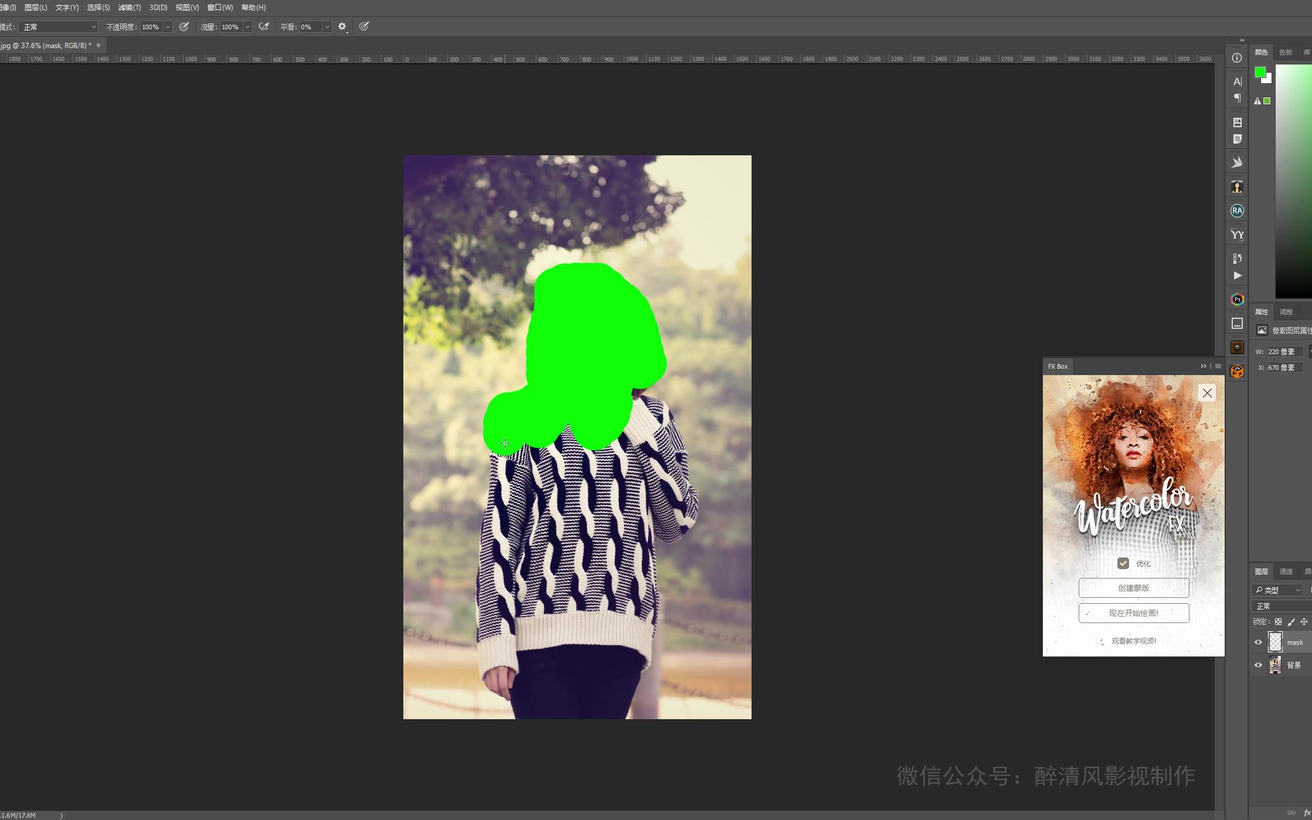Open the Actions play icon panel
This screenshot has width=1312, height=820.
1237,275
